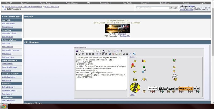
Task: Click the text color A swatch
Action: 104,51
